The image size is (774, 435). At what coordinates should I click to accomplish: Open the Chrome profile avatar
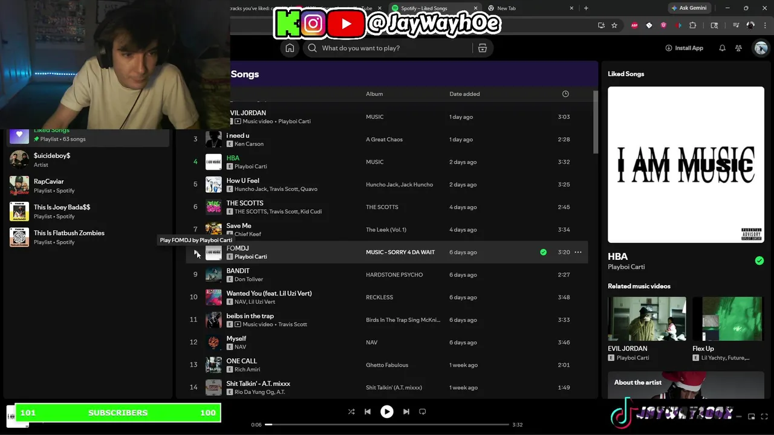coord(750,25)
